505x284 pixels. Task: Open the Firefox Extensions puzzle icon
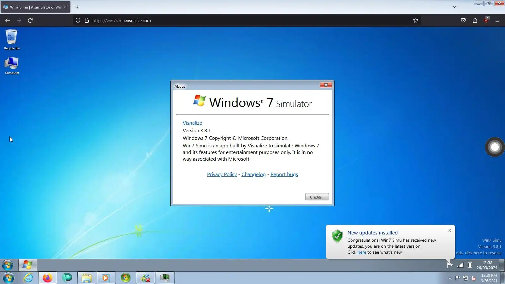(475, 21)
